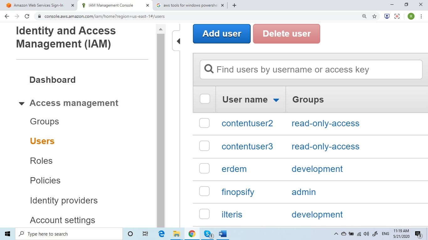Select the checkbox next to contentuser2
This screenshot has width=428, height=240.
[204, 123]
